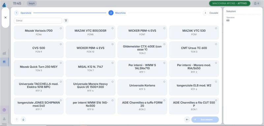264x126 pixels.
Task: Open info icon on RTF 1 WMW card
Action: [164, 63]
